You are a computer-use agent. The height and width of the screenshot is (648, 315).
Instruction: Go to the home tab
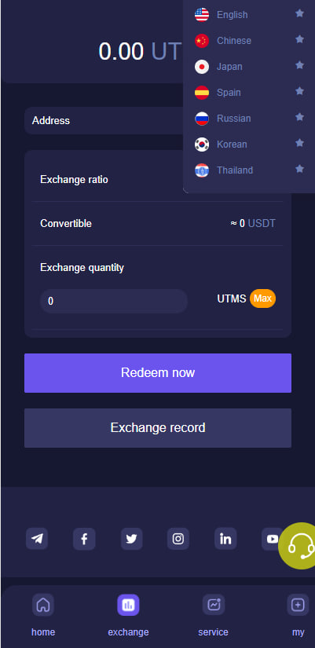click(x=43, y=615)
